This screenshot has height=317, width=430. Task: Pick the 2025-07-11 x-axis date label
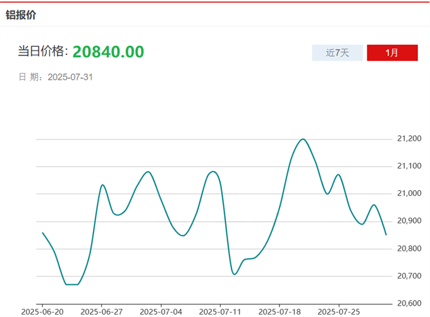[220, 312]
